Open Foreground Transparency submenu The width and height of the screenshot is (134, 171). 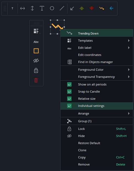point(97,77)
